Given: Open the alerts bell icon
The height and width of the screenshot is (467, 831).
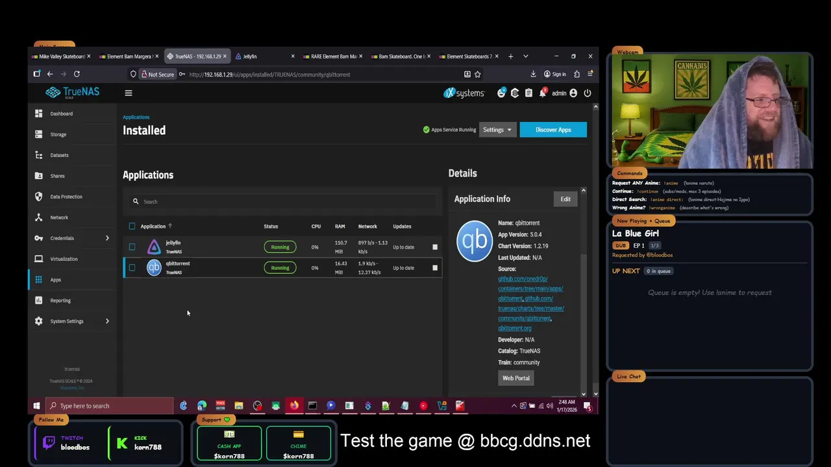Looking at the screenshot, I should point(543,93).
